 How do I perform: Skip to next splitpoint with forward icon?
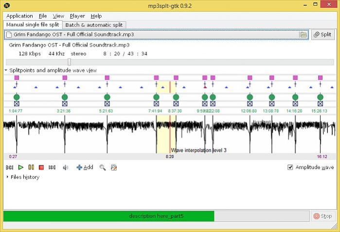(52, 167)
